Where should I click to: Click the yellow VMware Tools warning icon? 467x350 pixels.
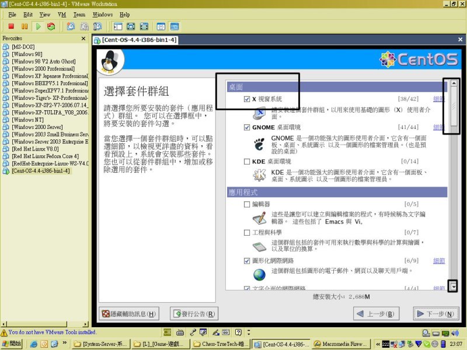[x=4, y=332]
